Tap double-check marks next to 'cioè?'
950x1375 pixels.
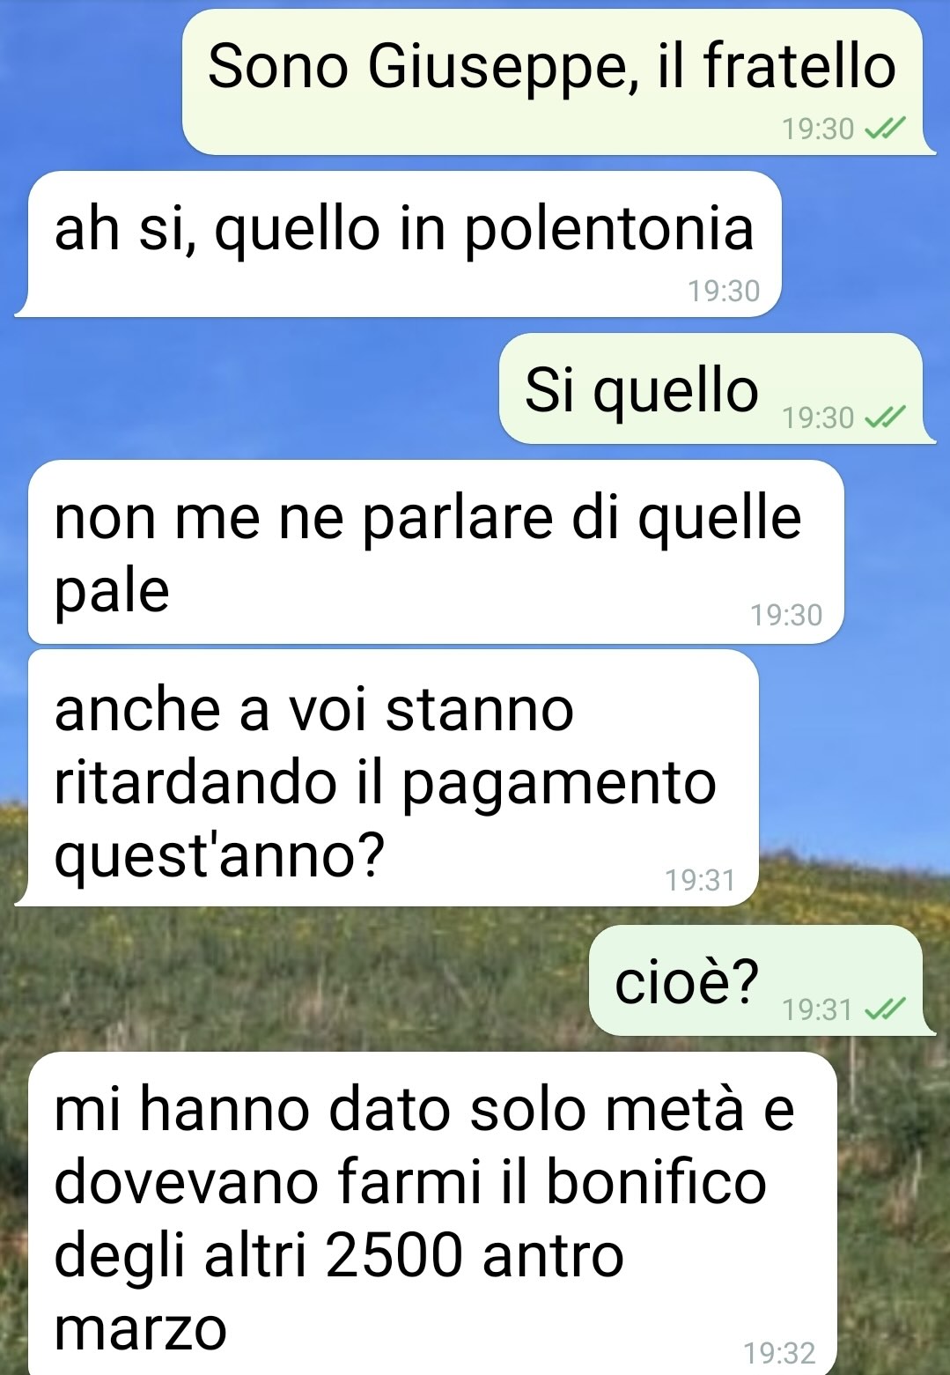[x=885, y=1009]
